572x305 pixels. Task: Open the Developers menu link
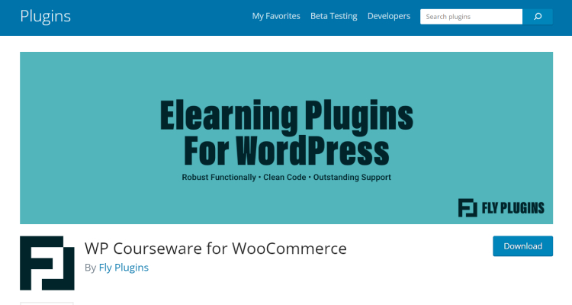[x=388, y=16]
